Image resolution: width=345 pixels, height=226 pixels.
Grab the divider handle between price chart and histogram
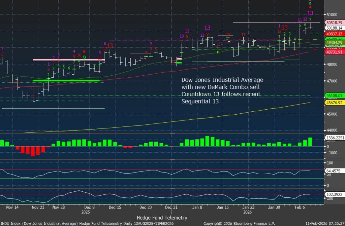[x=172, y=134]
